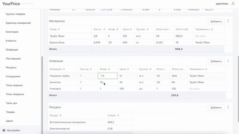Screen dimensions: 239x134
Task: Sort materials by Применен к arrows
Action: pyautogui.click(x=212, y=29)
